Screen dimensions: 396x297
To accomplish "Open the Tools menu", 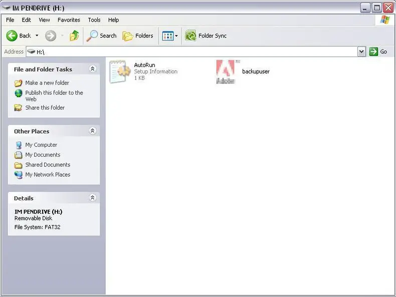I will [94, 20].
